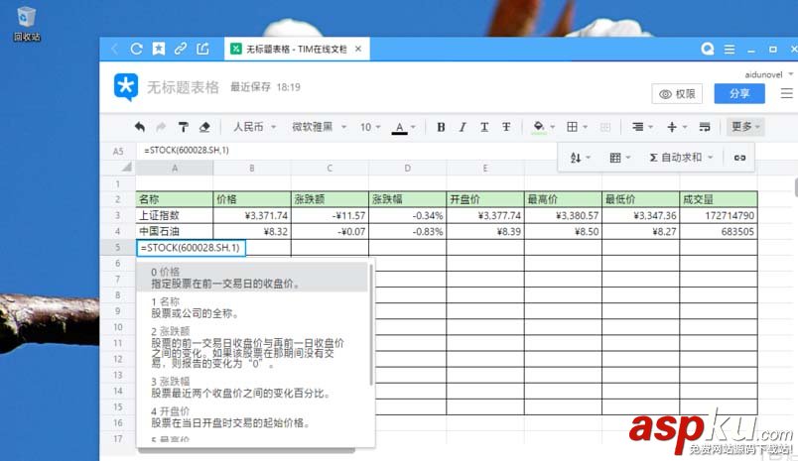Open the freeze panes grid icon dropdown
This screenshot has width=798, height=461.
point(620,158)
